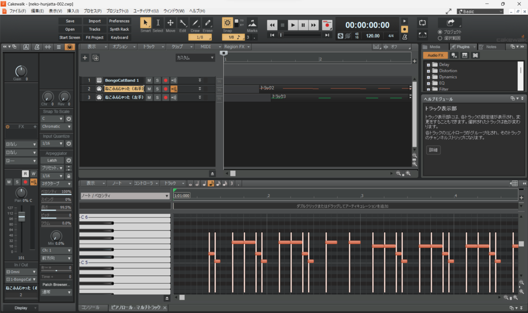The width and height of the screenshot is (528, 313).
Task: Solo track 3 ねこふんじゃった（左手）
Action: point(157,97)
